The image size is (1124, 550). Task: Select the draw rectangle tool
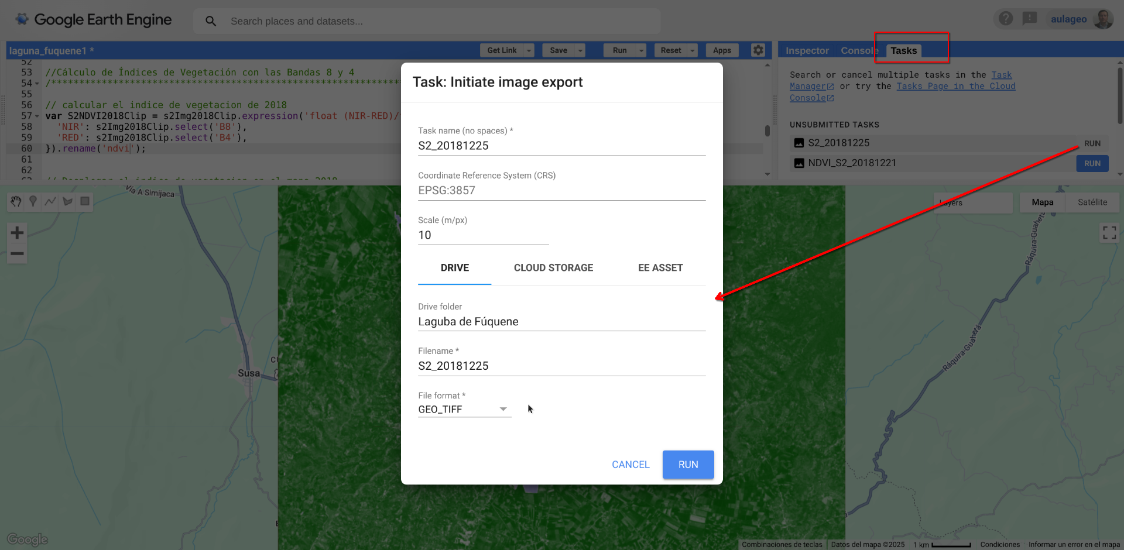coord(85,201)
